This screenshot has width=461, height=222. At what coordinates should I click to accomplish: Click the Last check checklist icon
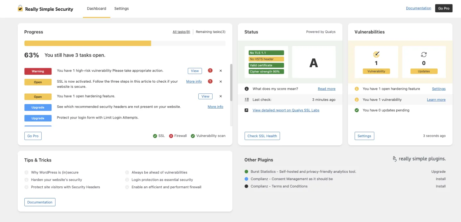click(x=247, y=100)
